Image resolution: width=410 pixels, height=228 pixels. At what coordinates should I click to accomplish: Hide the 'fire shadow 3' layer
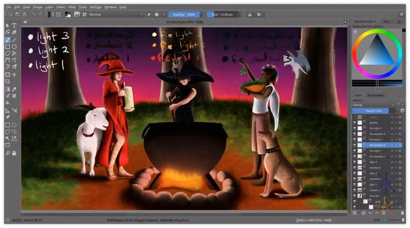[355, 134]
